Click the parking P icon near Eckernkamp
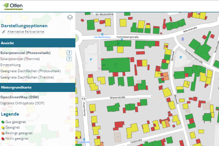The image size is (219, 146). pyautogui.click(x=91, y=60)
